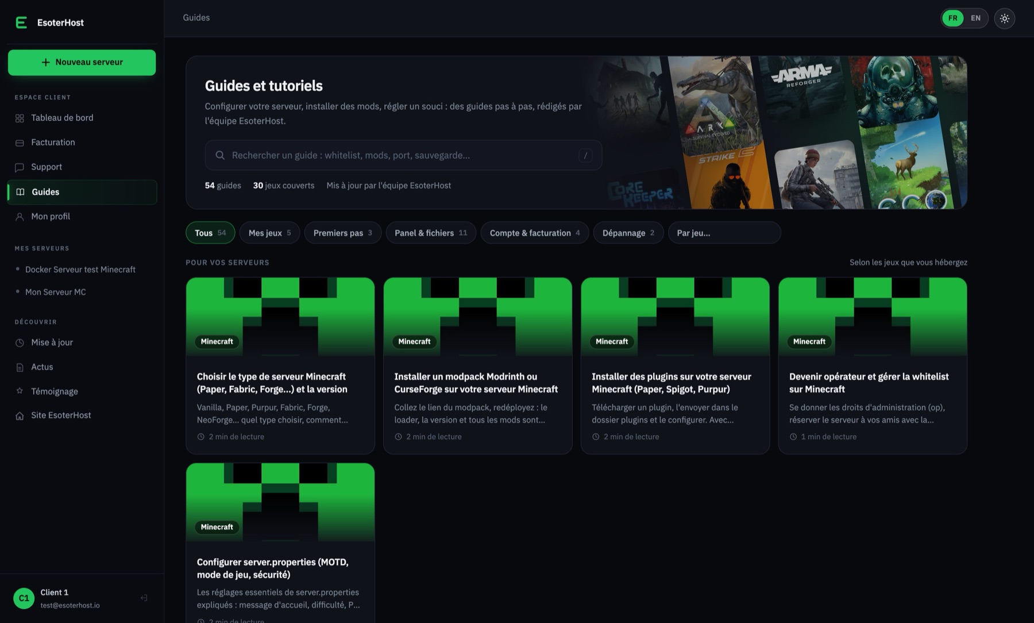Open Mon Serveur MC server

(x=55, y=292)
